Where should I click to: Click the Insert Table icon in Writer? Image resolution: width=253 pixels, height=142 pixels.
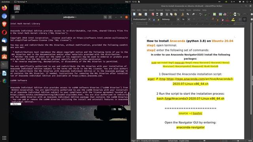click(x=214, y=14)
